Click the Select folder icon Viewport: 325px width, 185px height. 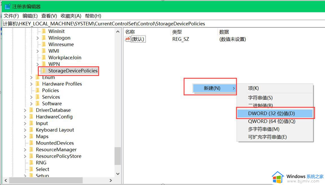31,170
